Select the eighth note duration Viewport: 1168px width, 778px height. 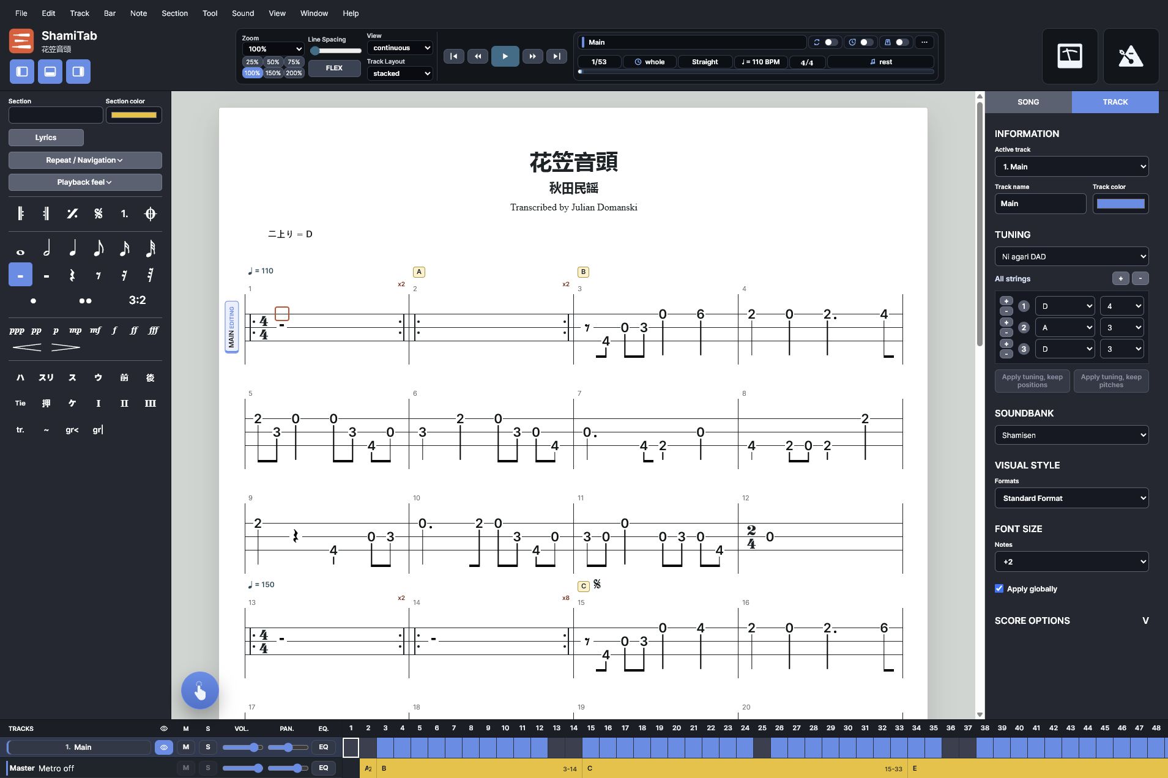coord(99,249)
